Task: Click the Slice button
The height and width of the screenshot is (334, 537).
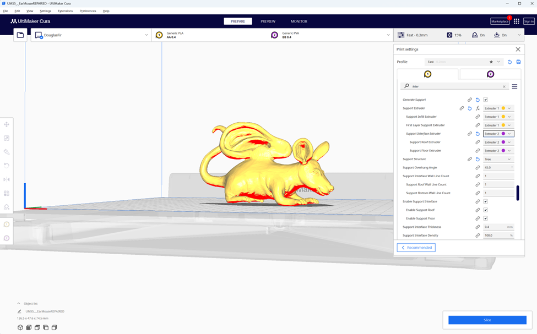Action: [x=487, y=320]
